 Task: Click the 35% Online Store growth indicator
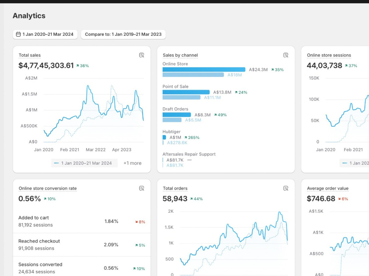point(277,70)
